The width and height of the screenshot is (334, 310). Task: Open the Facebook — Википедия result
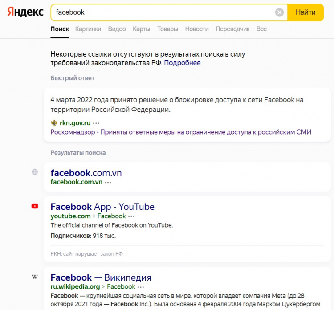(x=101, y=277)
